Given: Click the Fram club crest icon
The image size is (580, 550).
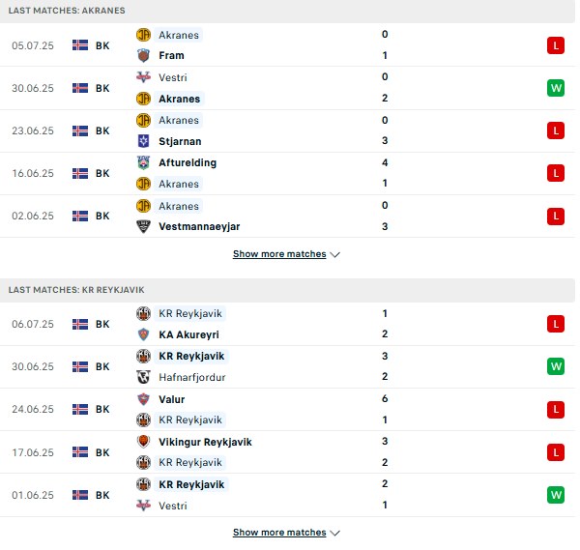Looking at the screenshot, I should click(x=143, y=55).
